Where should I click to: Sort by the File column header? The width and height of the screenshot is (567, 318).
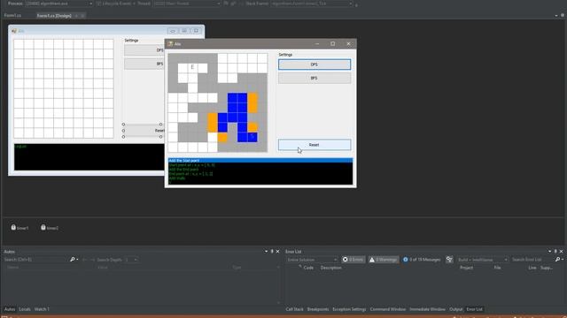click(498, 268)
